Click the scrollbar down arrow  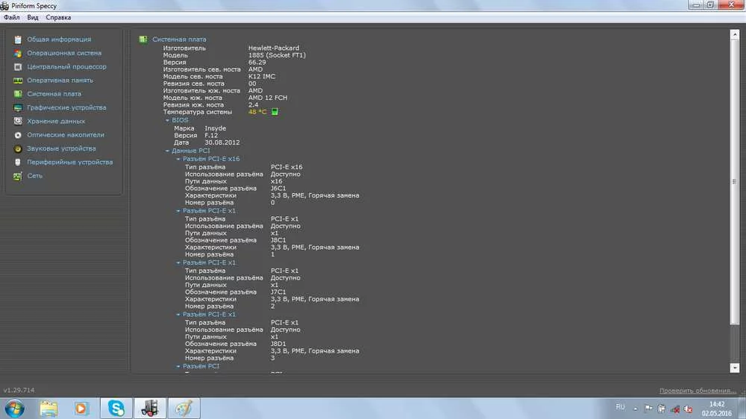click(735, 368)
